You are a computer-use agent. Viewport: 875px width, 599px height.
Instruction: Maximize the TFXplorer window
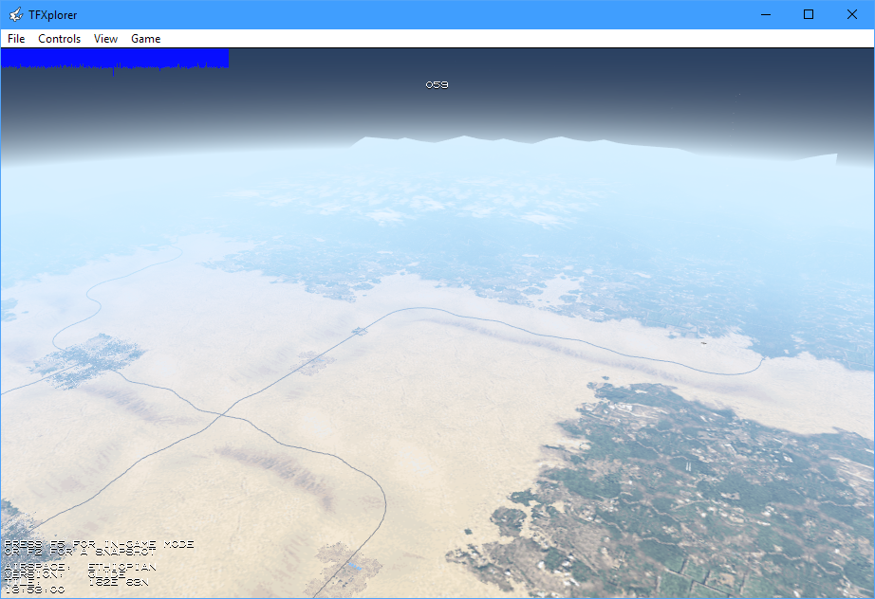[x=809, y=14]
